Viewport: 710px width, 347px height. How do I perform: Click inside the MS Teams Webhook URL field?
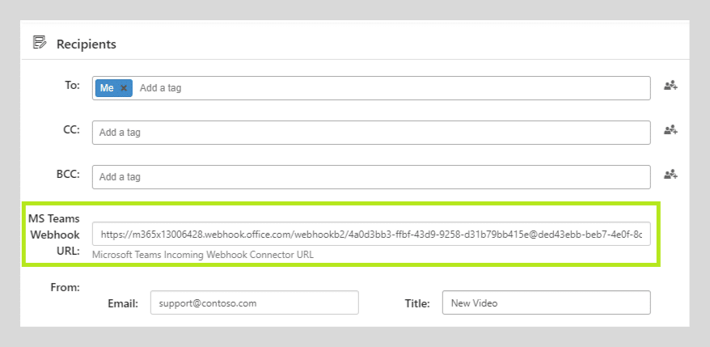click(x=371, y=234)
